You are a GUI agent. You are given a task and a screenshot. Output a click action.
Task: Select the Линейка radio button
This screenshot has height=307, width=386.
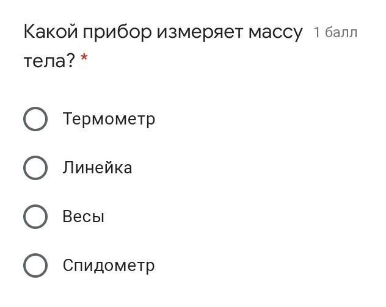(35, 168)
